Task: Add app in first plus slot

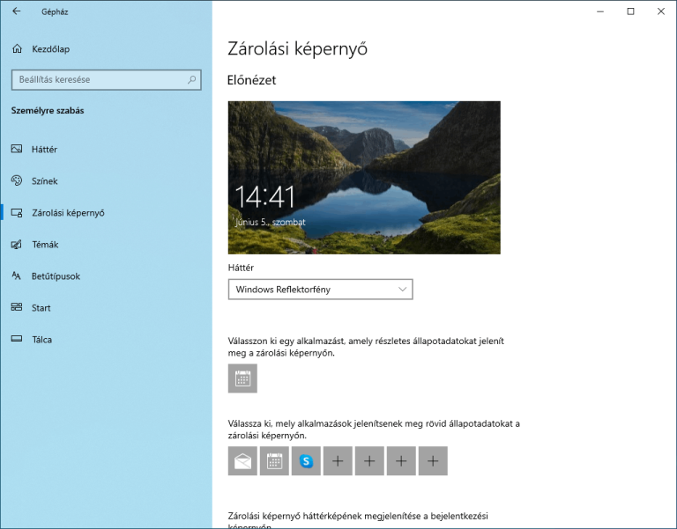Action: [338, 461]
